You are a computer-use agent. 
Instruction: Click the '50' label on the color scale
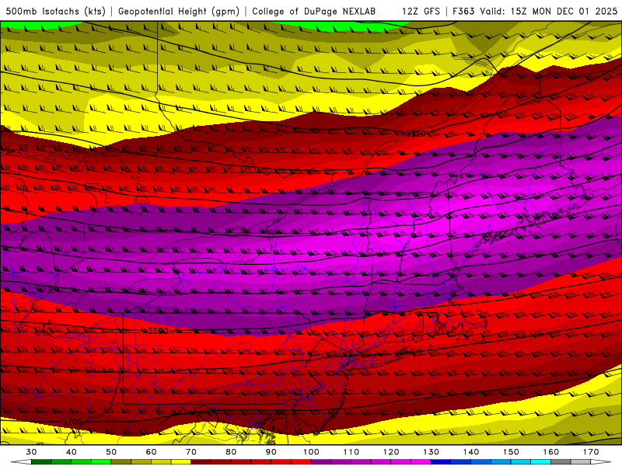coord(111,452)
